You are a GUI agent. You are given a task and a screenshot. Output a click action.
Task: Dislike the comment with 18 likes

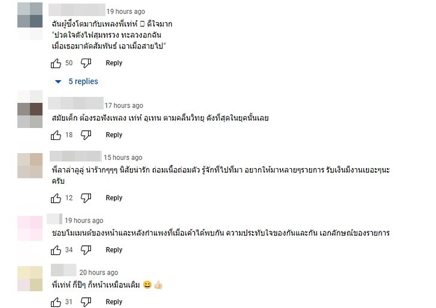[x=86, y=135]
